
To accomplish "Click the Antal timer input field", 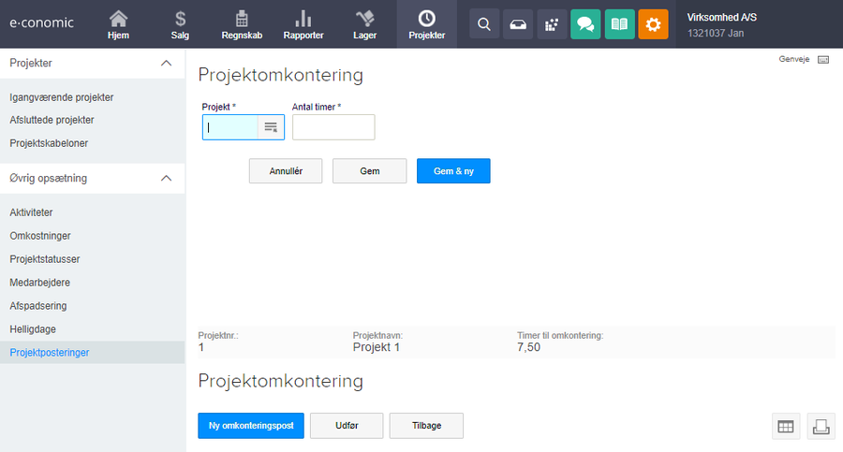I will 333,127.
